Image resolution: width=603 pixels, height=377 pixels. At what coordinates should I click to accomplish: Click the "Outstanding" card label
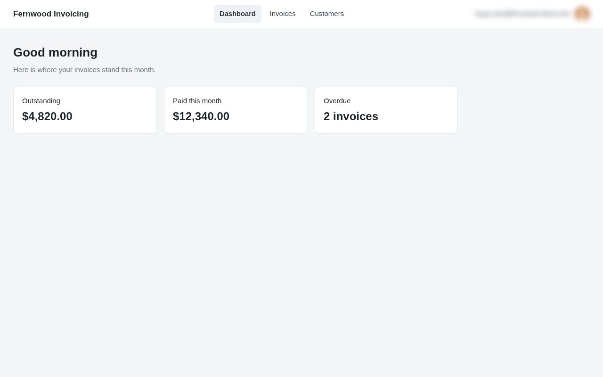point(41,101)
